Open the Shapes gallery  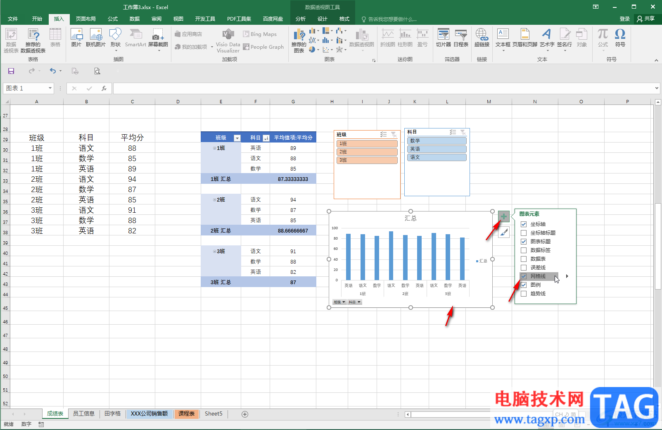116,39
